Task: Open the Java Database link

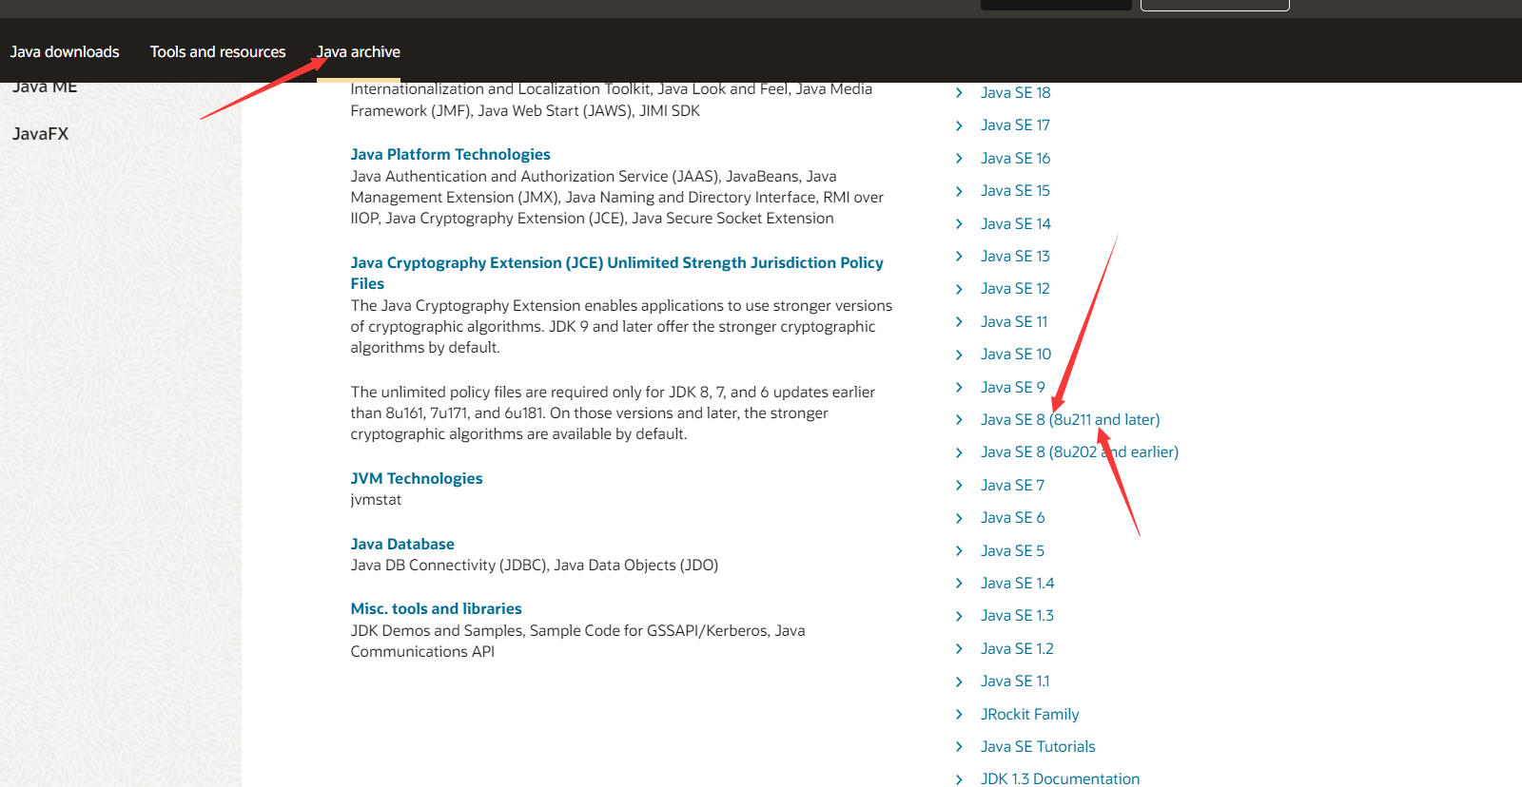Action: 402,544
